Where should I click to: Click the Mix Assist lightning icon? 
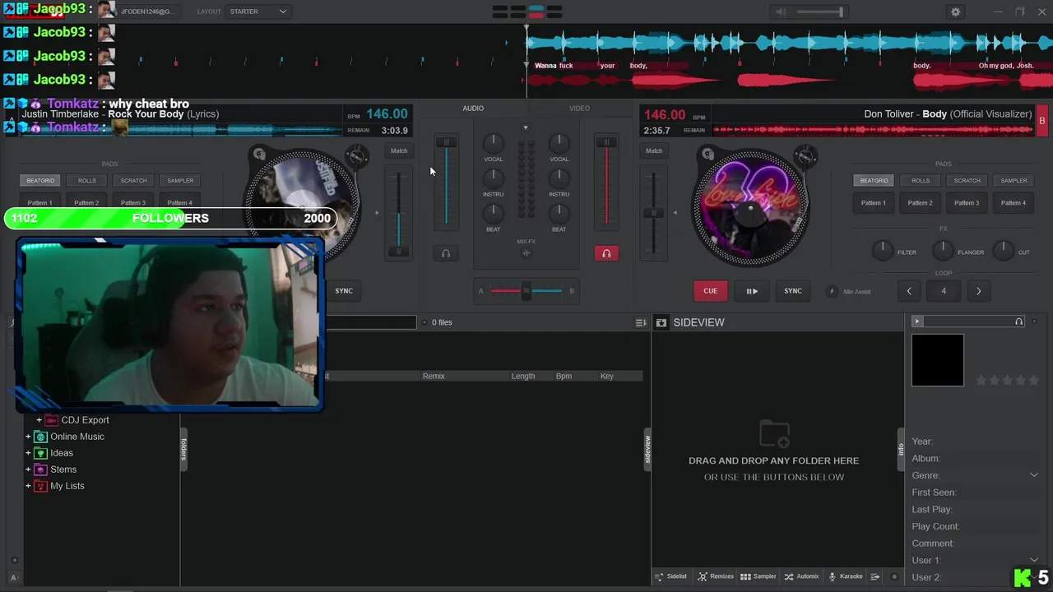832,291
